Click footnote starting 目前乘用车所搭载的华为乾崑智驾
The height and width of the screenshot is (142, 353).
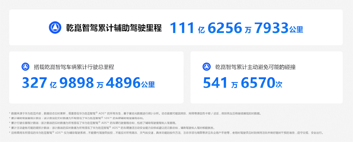167,133
